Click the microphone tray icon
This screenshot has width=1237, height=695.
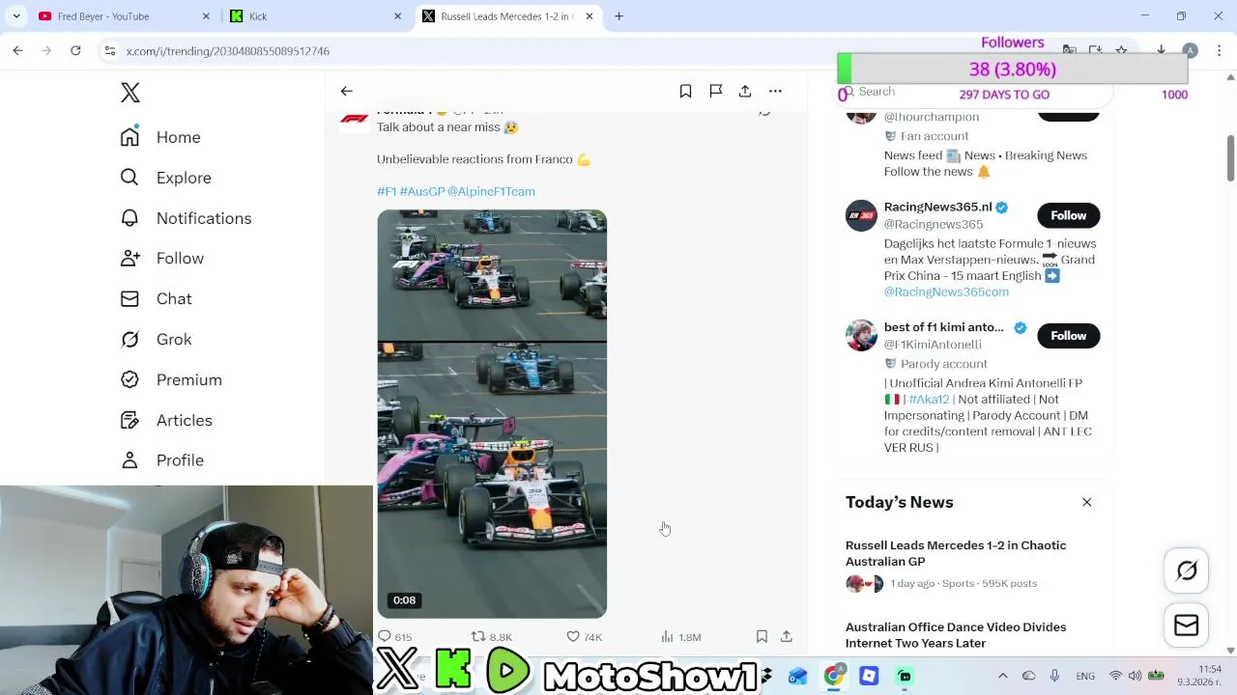pos(1054,676)
